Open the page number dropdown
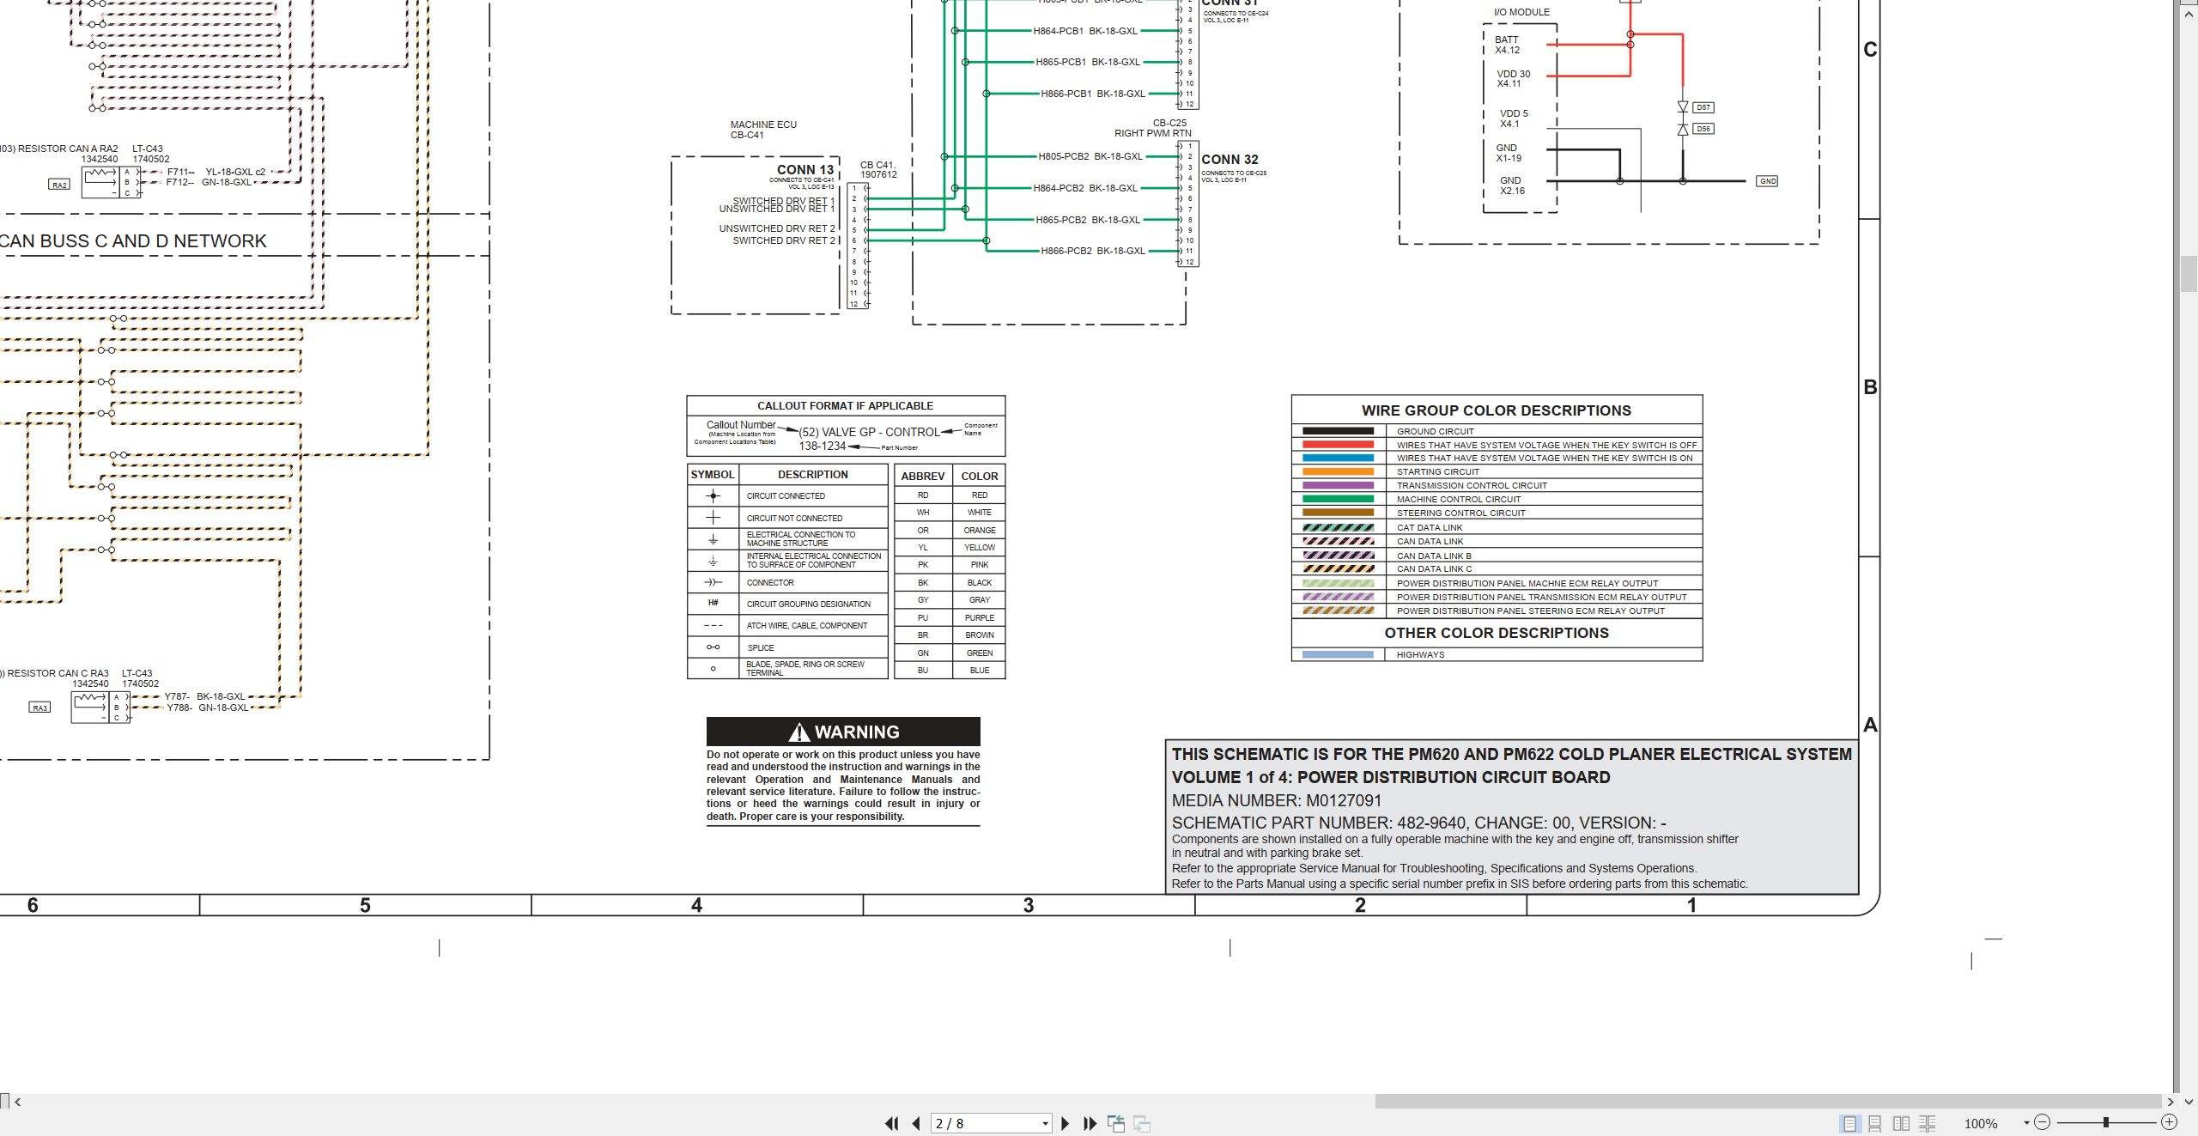 [x=1045, y=1124]
